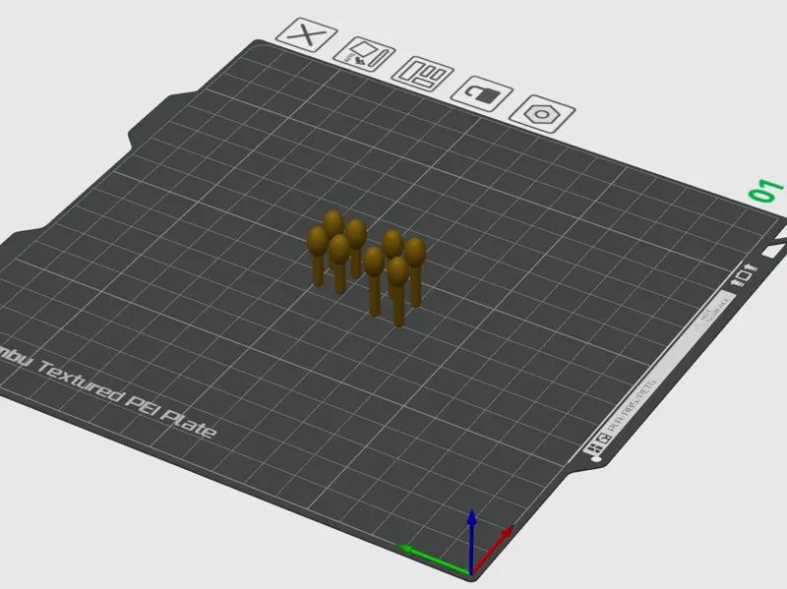The height and width of the screenshot is (589, 787).
Task: Click the green axis arrow
Action: tap(434, 559)
